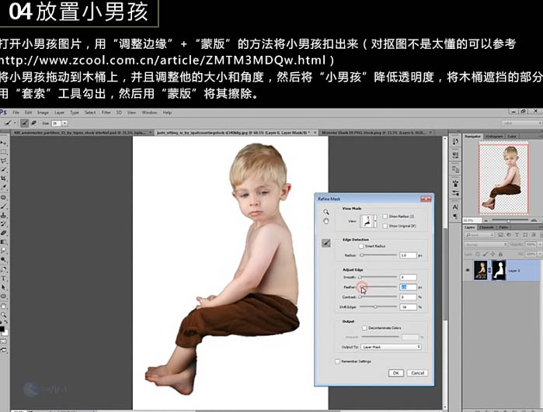Select the Quick Selection tool in toolbox
The width and height of the screenshot is (543, 412).
(x=3, y=169)
